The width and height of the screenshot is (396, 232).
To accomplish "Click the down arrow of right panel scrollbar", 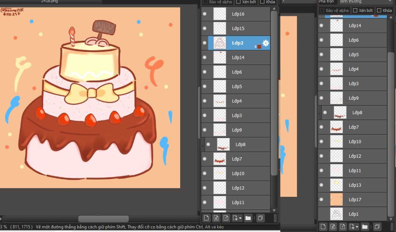I will pyautogui.click(x=391, y=219).
